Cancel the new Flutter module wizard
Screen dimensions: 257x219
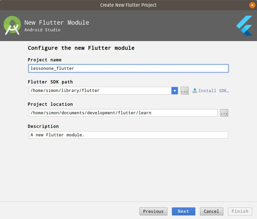pos(212,211)
